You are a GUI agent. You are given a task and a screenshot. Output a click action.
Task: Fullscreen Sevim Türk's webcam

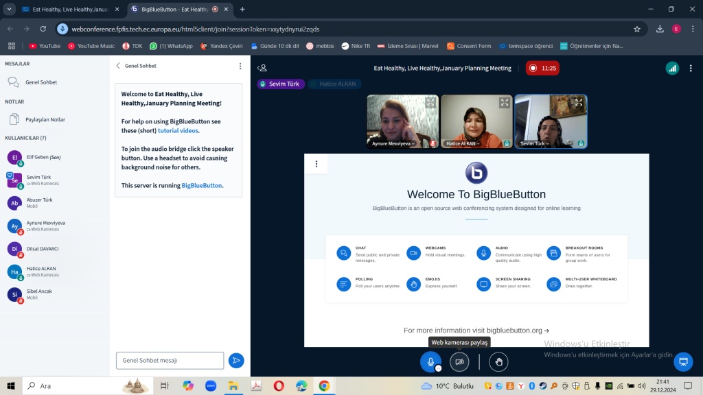click(579, 103)
